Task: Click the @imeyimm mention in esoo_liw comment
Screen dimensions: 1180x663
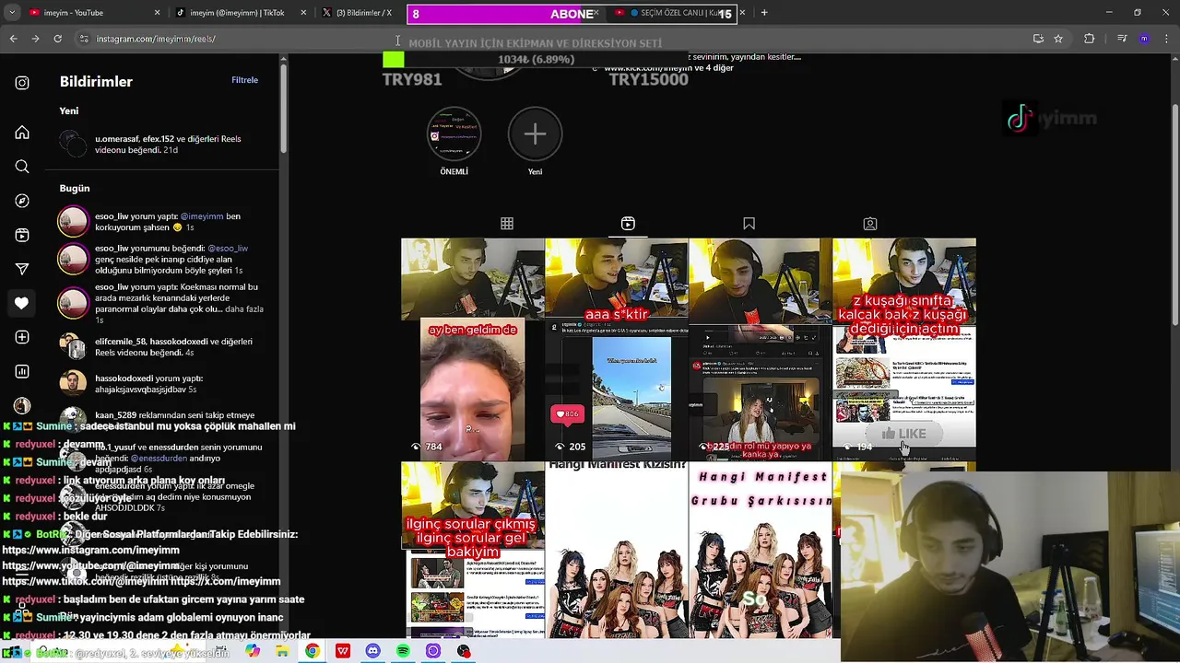Action: pyautogui.click(x=202, y=216)
